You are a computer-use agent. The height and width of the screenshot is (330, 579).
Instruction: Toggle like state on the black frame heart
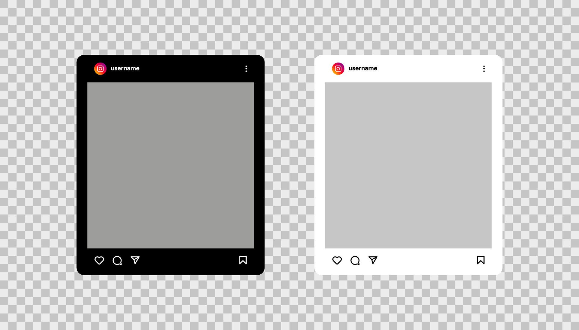[x=99, y=261]
